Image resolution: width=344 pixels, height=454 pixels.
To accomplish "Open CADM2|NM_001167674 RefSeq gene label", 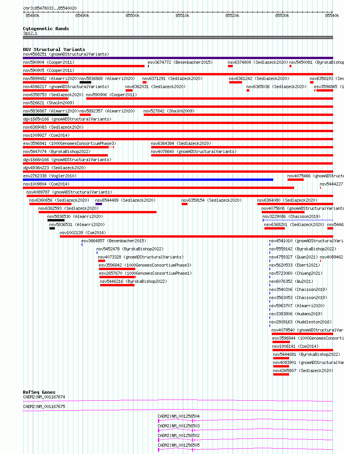I will [44, 397].
